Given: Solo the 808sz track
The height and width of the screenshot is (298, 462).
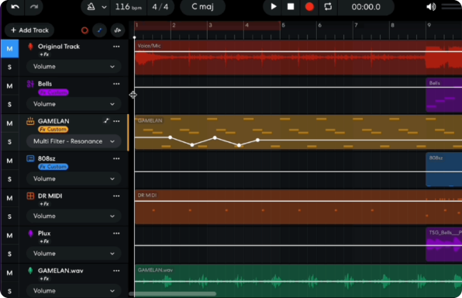Looking at the screenshot, I should [x=10, y=179].
